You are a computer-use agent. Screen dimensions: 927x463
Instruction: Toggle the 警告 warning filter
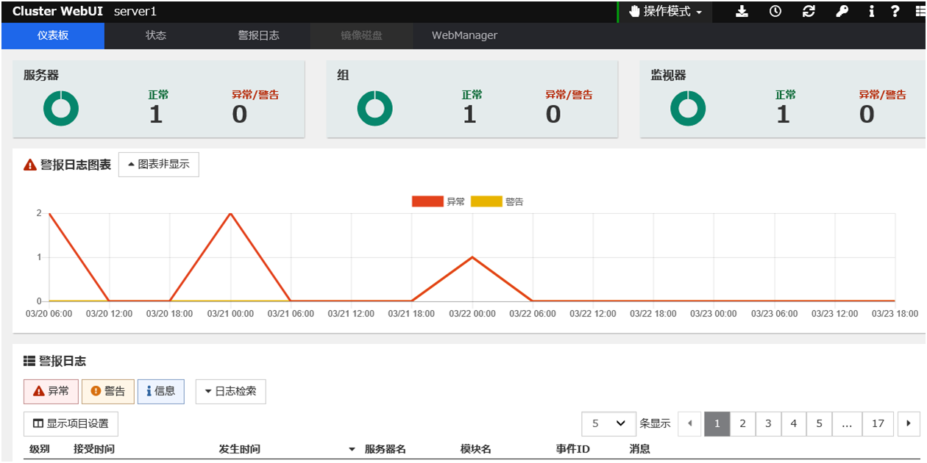coord(107,391)
